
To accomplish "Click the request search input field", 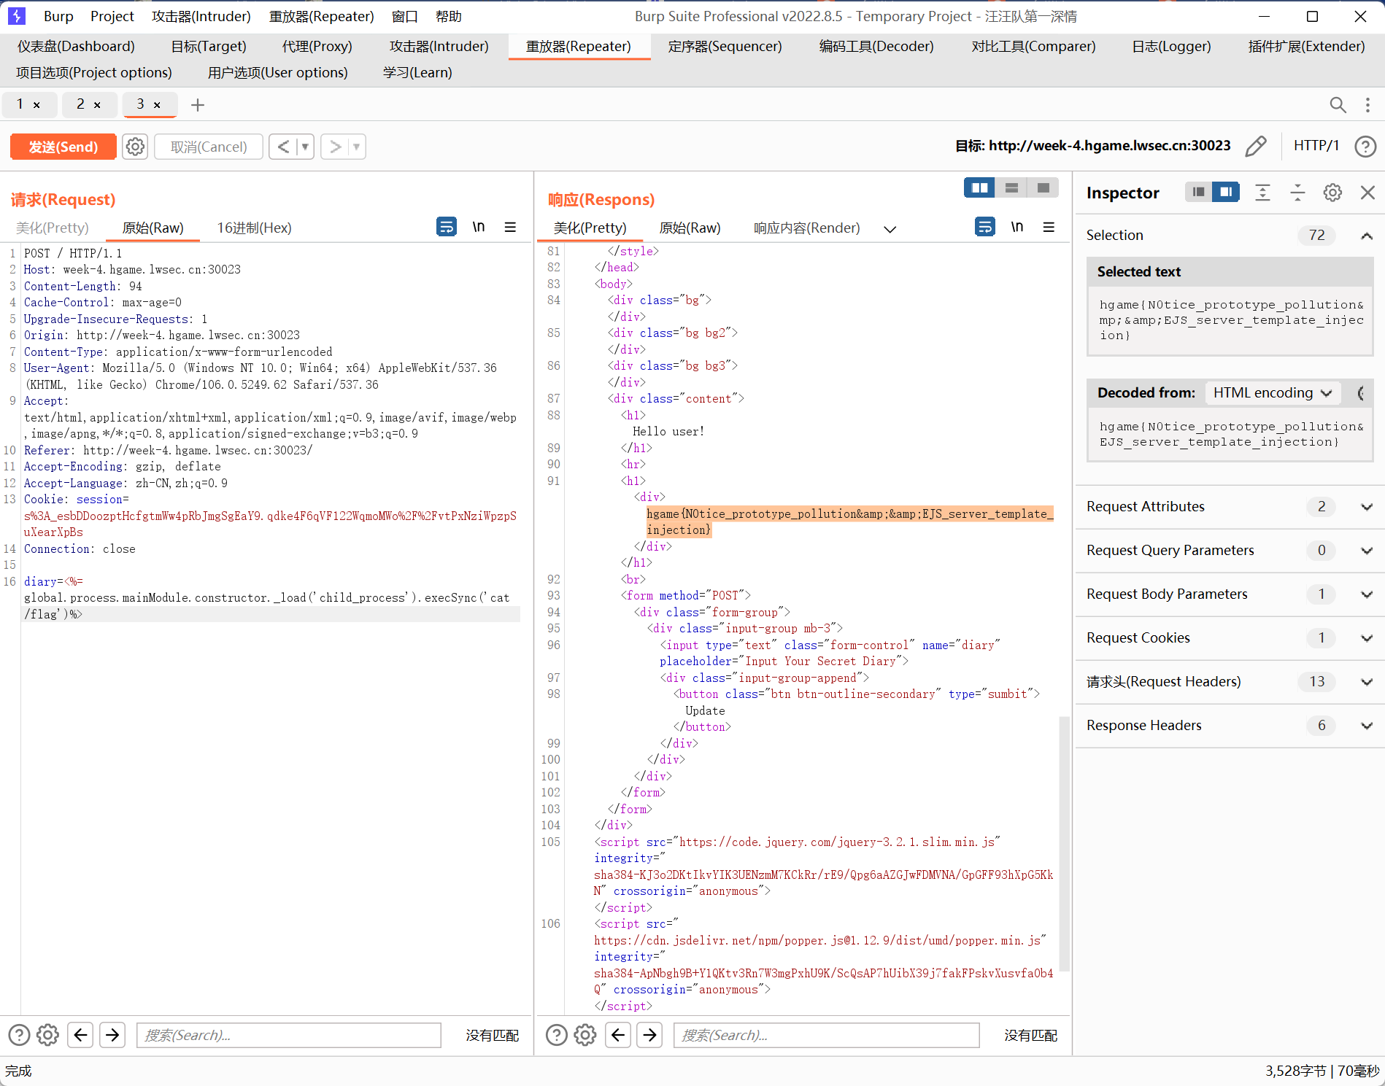I will [289, 1035].
